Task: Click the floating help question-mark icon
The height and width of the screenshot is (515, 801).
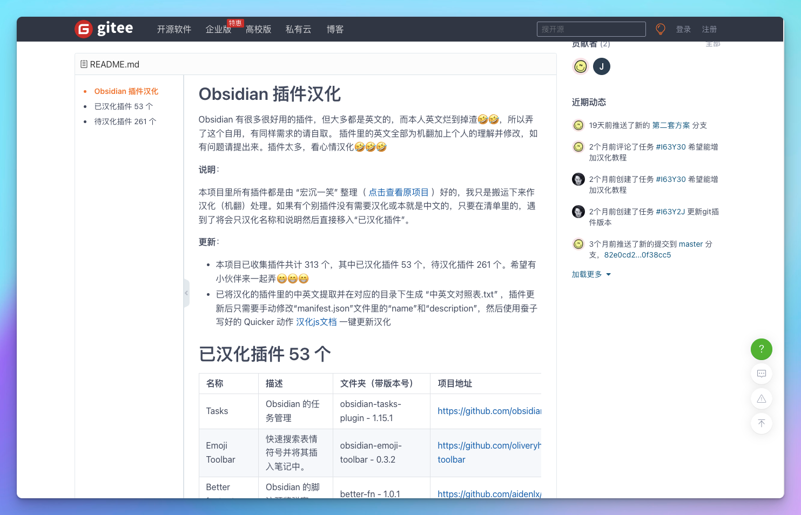Action: pos(761,349)
